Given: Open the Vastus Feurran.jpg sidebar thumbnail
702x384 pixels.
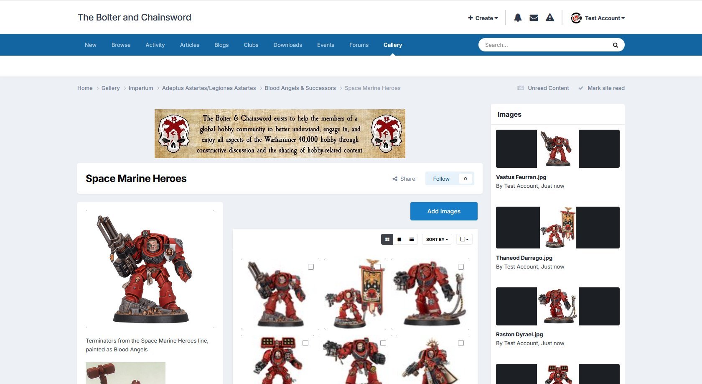Looking at the screenshot, I should [557, 148].
